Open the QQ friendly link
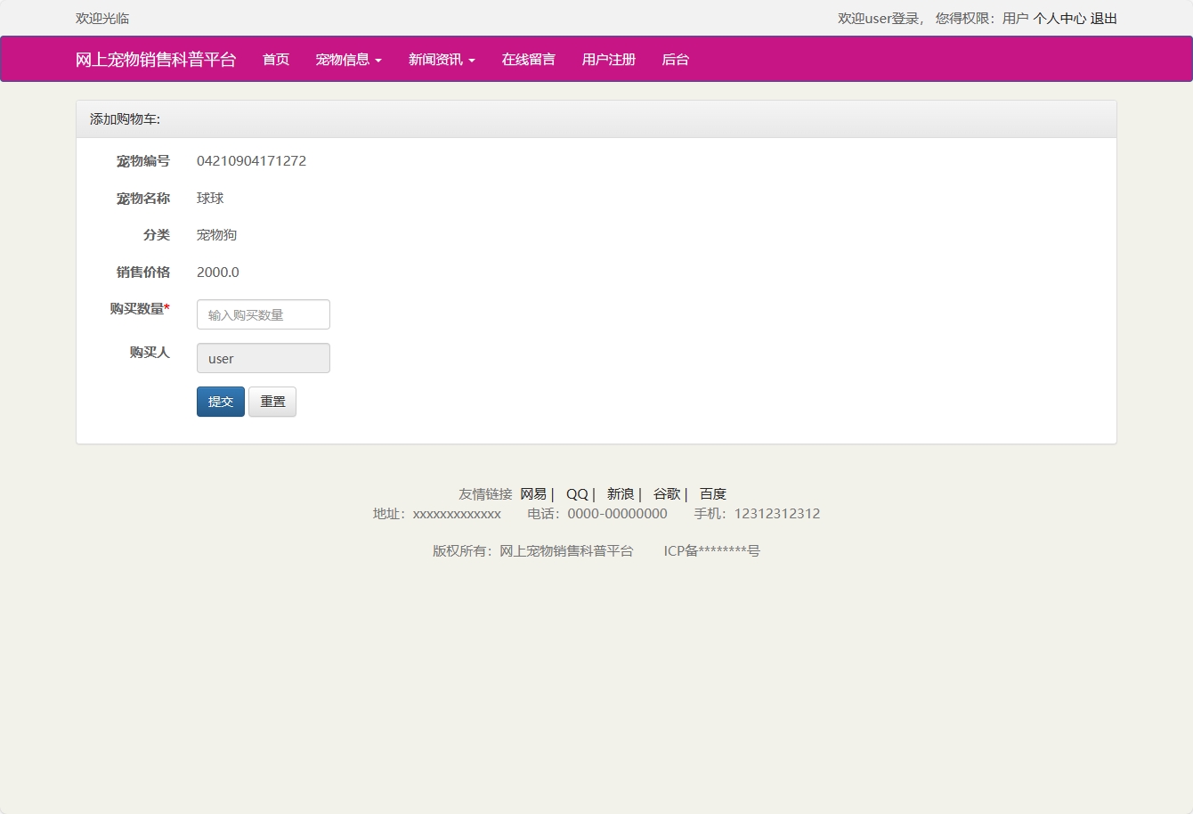Screen dimensions: 1193x814 [x=577, y=494]
